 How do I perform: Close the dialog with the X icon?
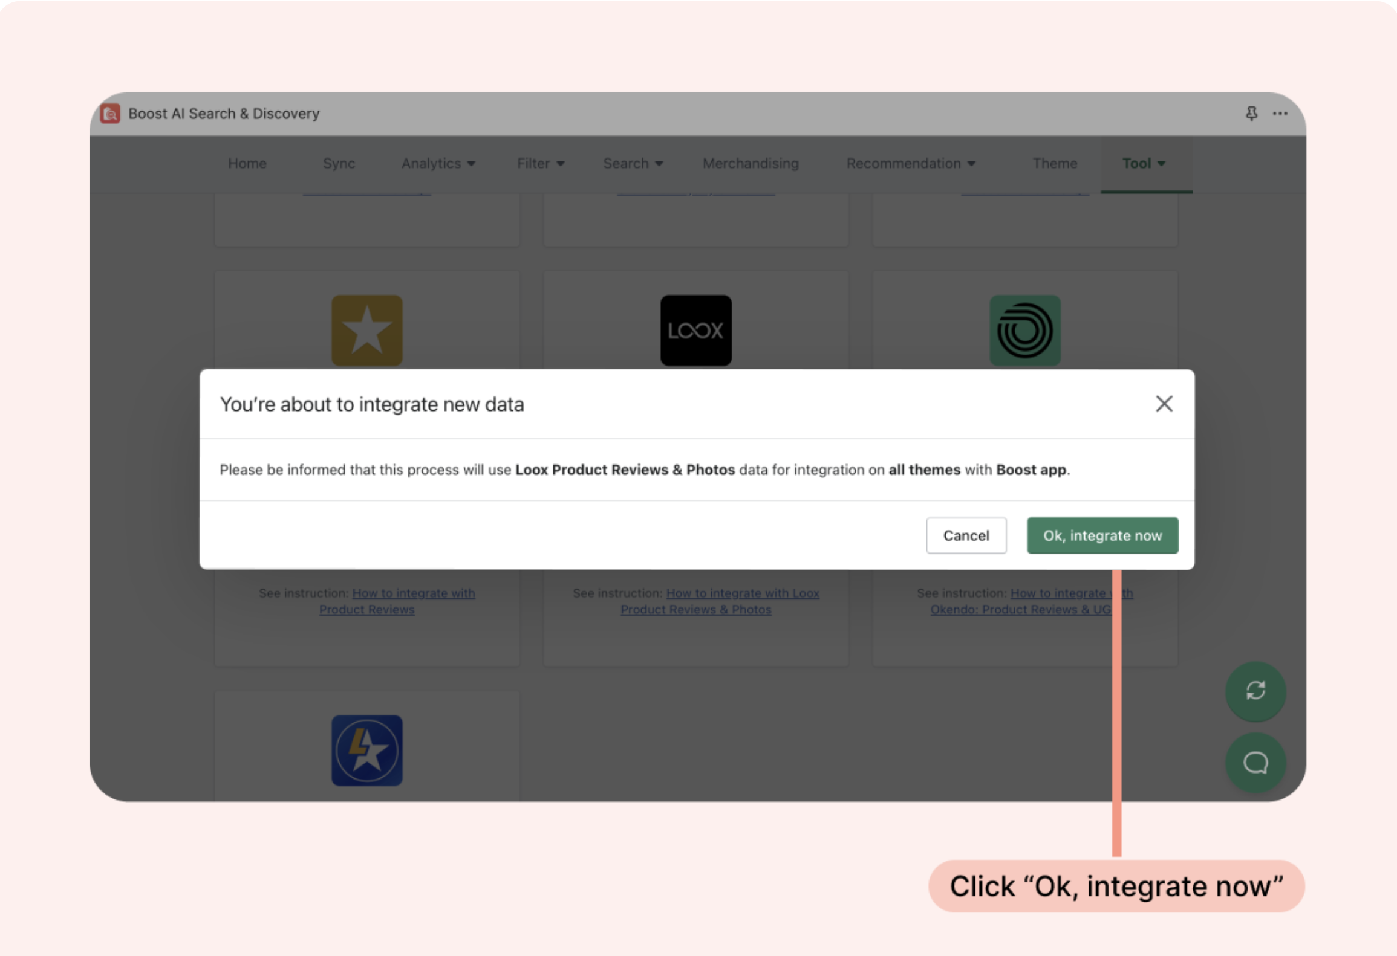pyautogui.click(x=1164, y=404)
